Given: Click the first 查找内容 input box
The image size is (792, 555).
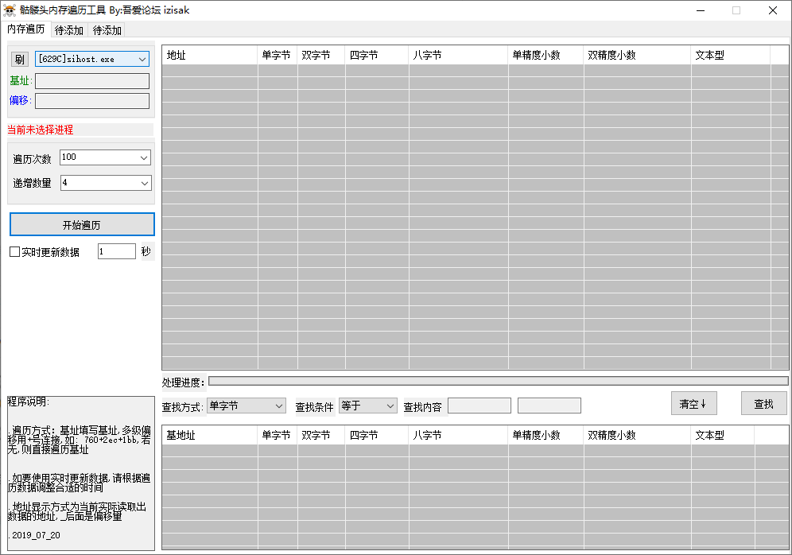Looking at the screenshot, I should [479, 406].
